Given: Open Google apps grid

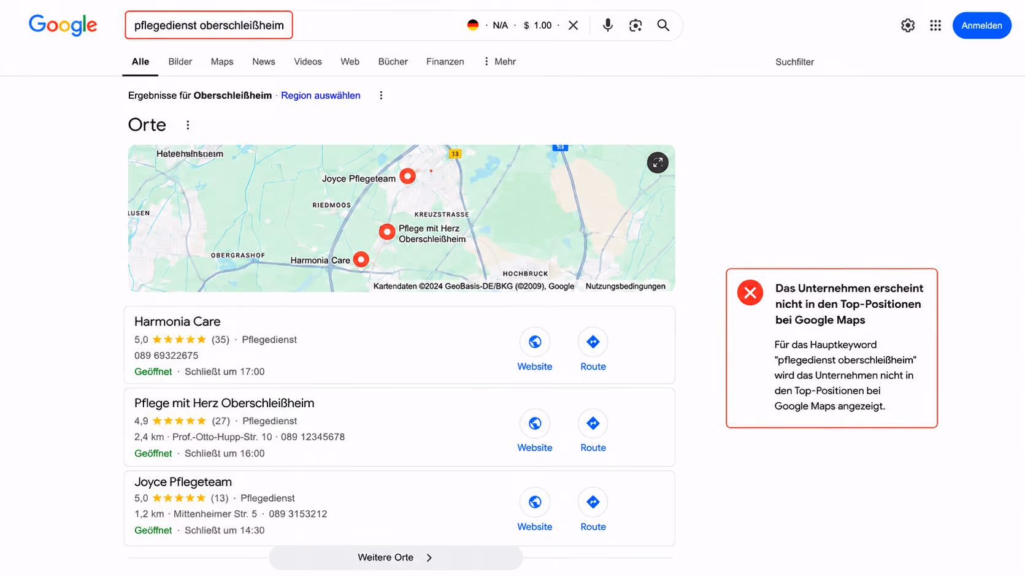Looking at the screenshot, I should pos(935,25).
